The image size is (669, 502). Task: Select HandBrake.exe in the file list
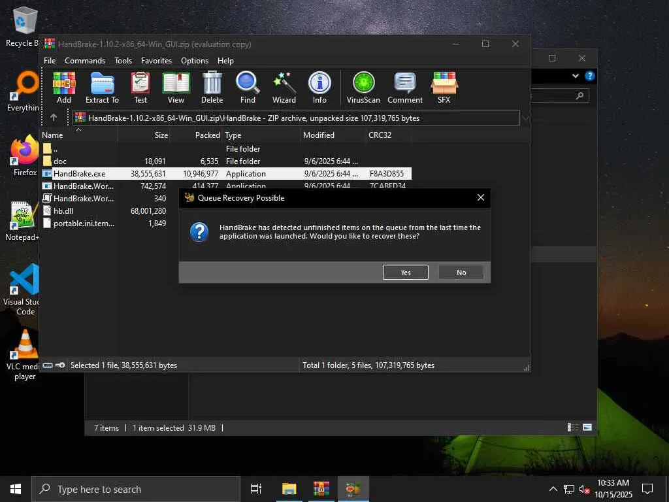pos(226,173)
